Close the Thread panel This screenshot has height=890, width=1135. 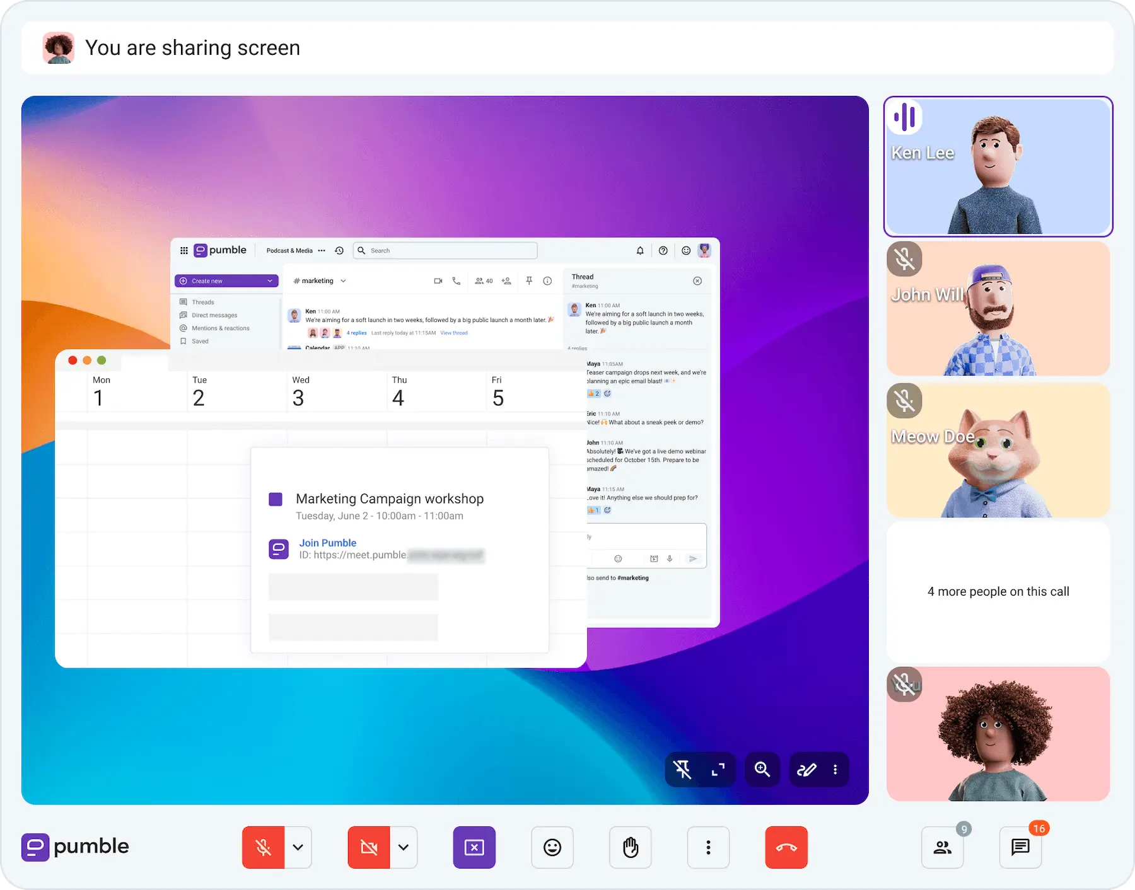697,281
